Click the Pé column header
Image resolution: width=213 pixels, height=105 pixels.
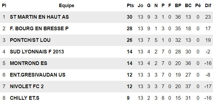pyautogui.click(x=198, y=6)
